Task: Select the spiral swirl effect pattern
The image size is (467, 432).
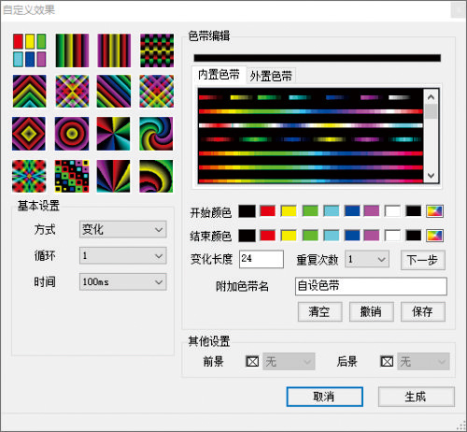Action: pos(156,134)
